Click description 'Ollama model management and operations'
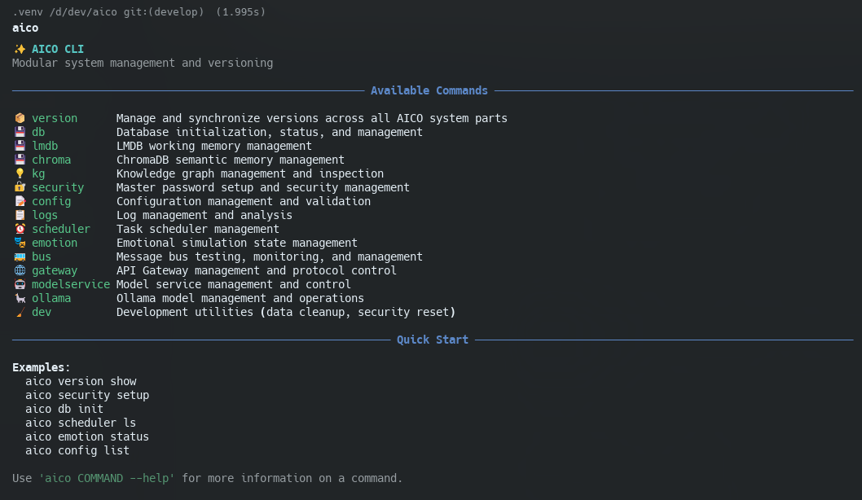The width and height of the screenshot is (862, 500). [x=240, y=298]
